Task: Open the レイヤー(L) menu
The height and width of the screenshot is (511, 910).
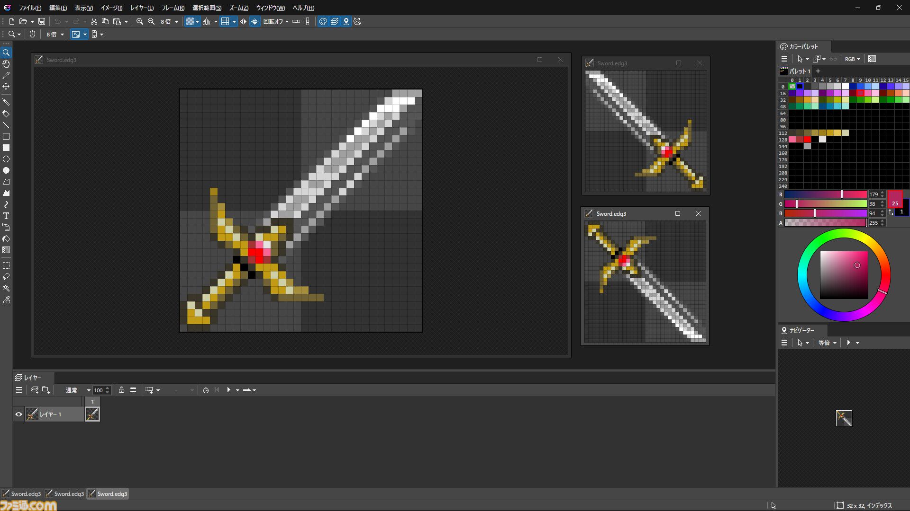Action: (x=142, y=8)
